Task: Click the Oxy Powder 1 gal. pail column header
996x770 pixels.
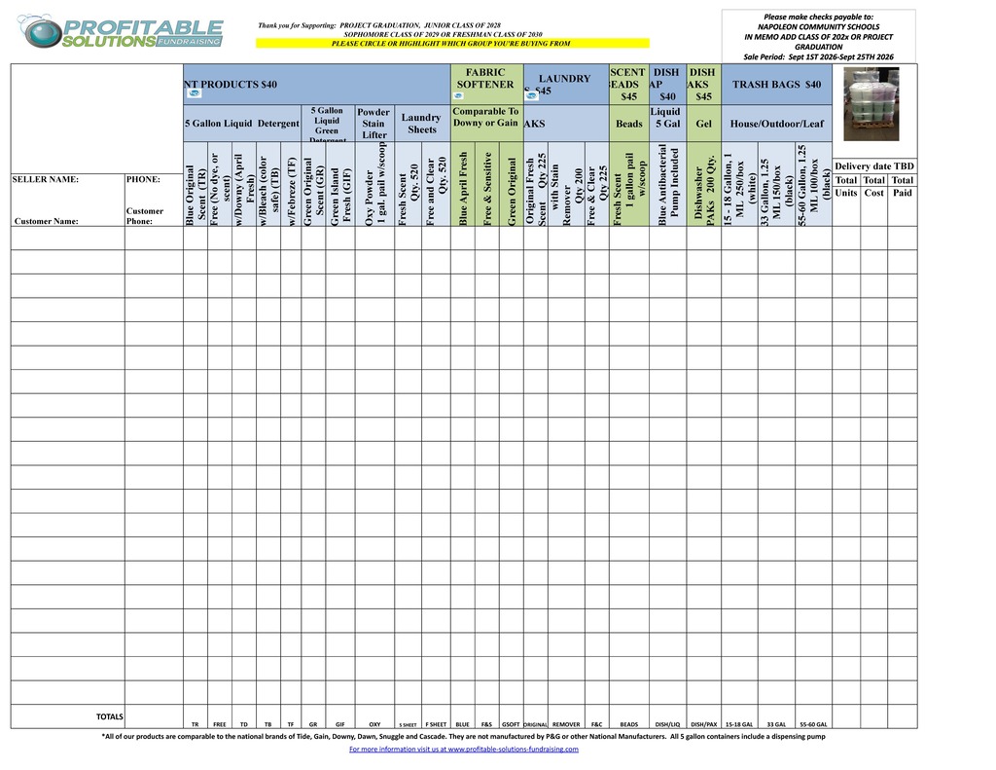Action: click(x=374, y=184)
